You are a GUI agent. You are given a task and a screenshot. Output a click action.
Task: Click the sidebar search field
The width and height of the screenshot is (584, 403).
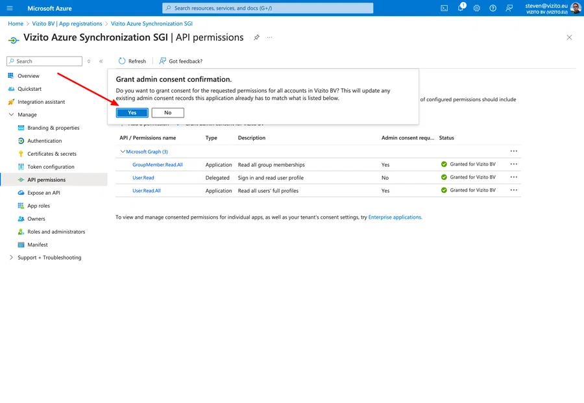tap(43, 60)
